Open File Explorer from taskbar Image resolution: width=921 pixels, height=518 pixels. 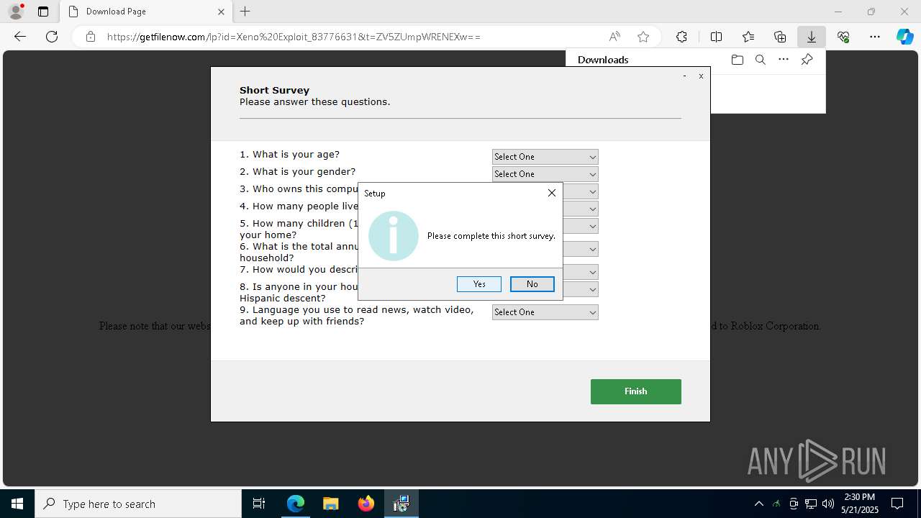click(x=330, y=504)
